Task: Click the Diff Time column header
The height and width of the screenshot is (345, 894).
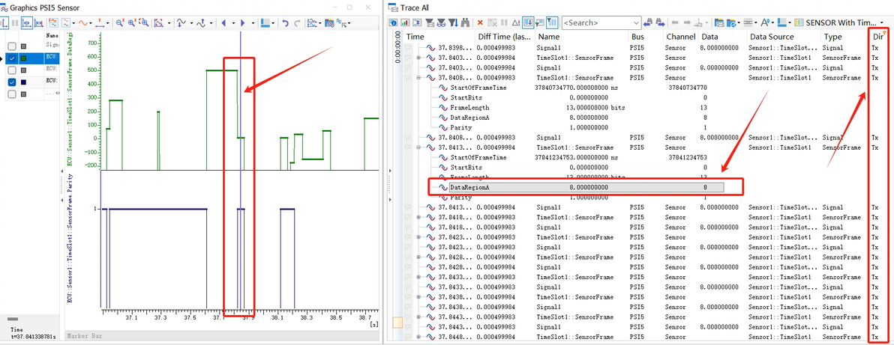Action: [x=505, y=37]
